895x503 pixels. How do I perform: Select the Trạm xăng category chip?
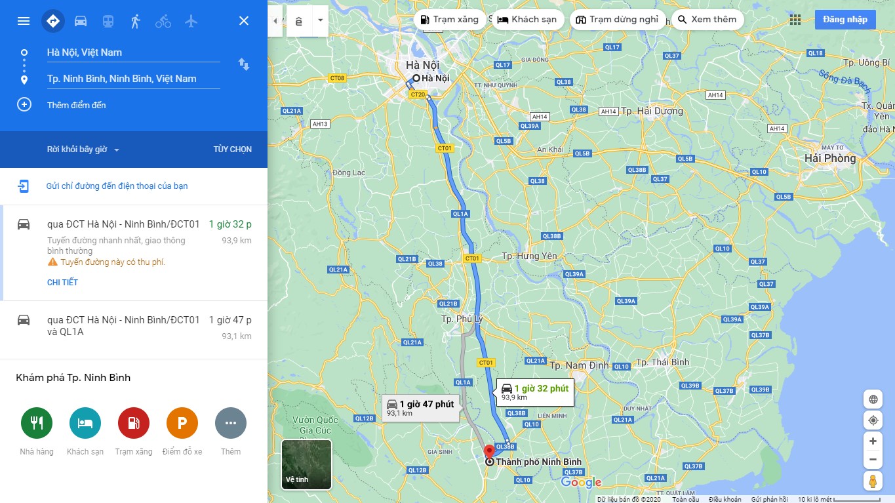tap(450, 20)
